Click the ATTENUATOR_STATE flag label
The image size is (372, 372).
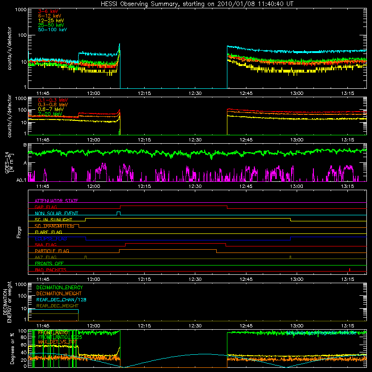pos(56,201)
